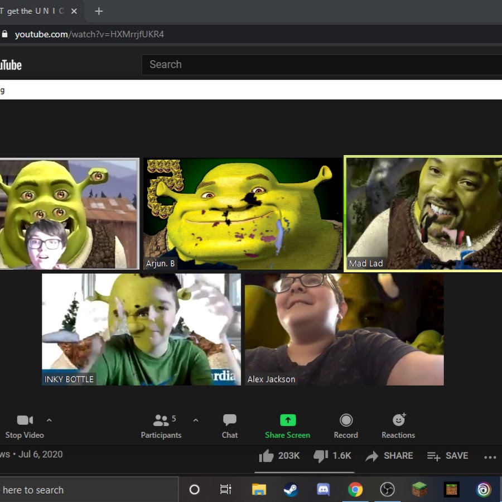Click the Stop Video camera icon
The height and width of the screenshot is (502, 502).
coord(25,419)
